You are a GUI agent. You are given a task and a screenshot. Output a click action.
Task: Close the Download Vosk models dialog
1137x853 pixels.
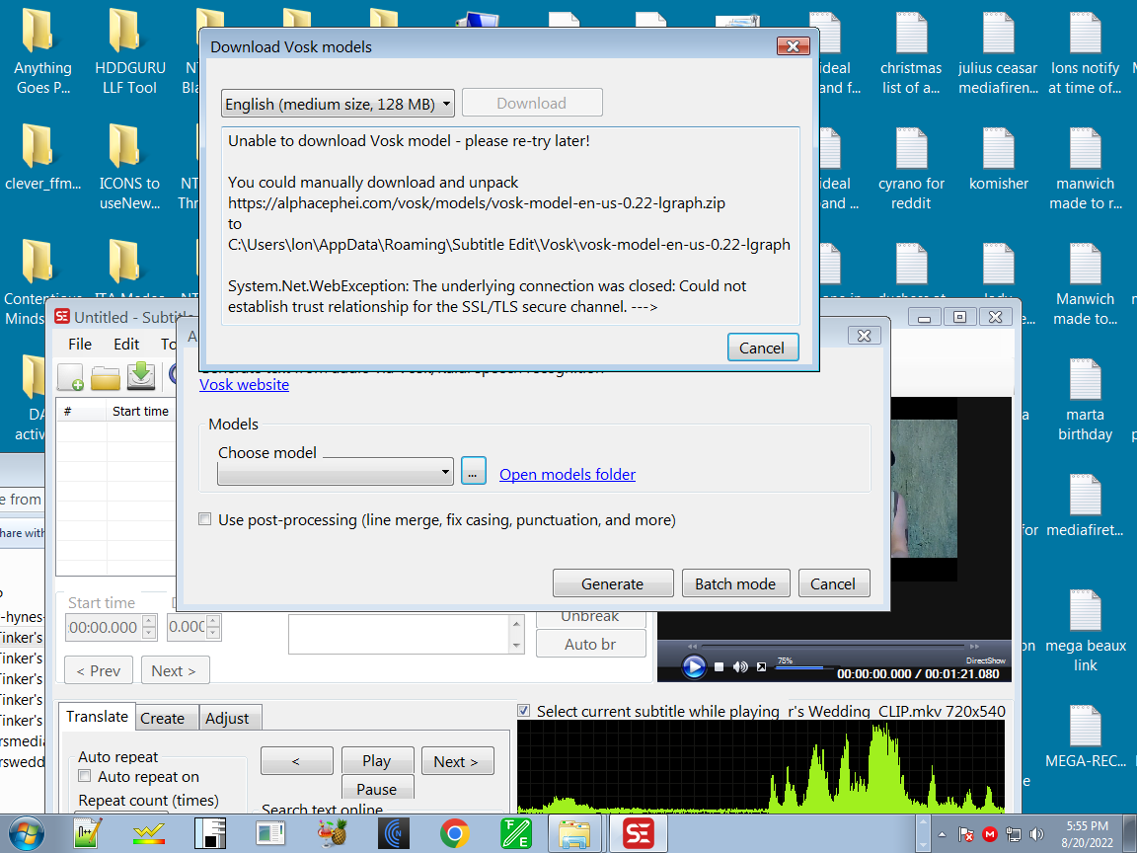(x=794, y=46)
